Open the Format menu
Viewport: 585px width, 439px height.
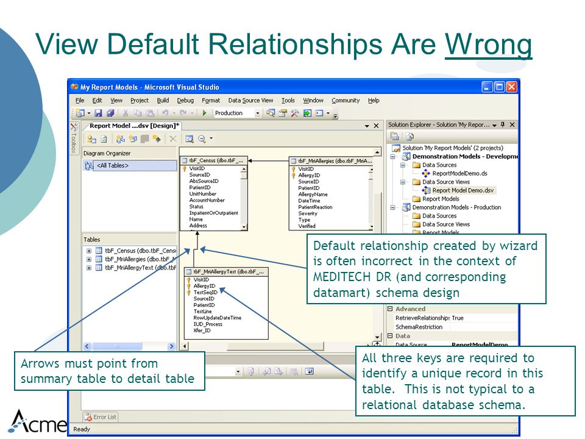[211, 101]
